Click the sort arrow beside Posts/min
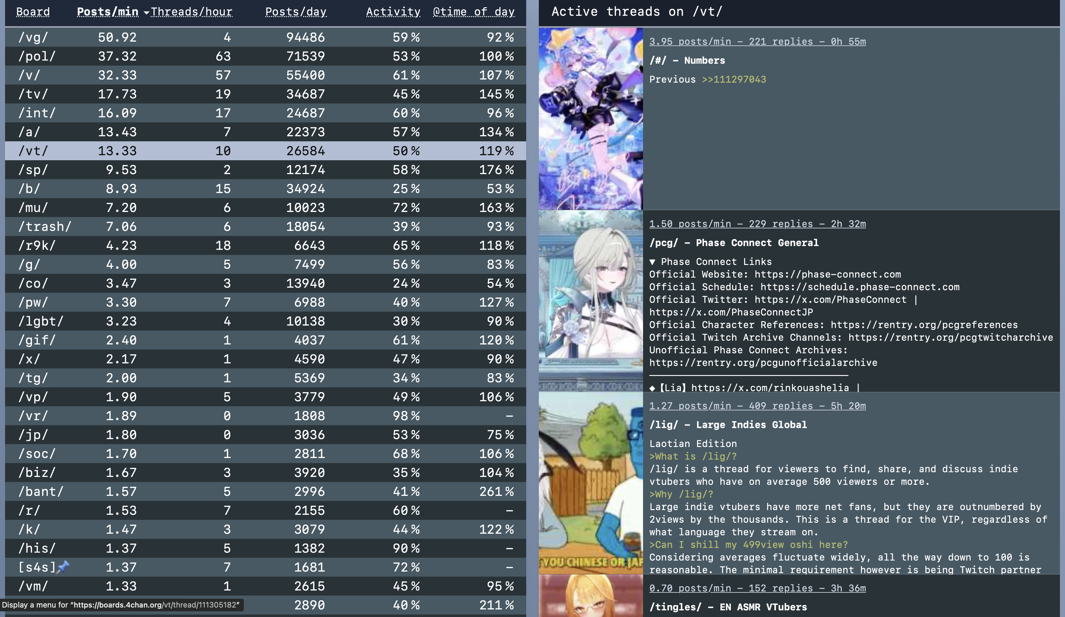 click(x=146, y=13)
